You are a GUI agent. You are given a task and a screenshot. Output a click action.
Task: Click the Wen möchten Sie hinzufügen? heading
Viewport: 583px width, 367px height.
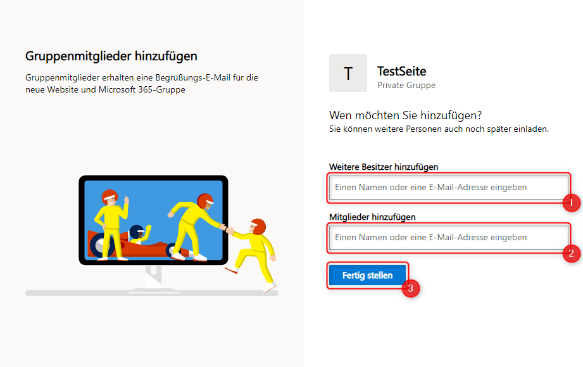tap(405, 115)
